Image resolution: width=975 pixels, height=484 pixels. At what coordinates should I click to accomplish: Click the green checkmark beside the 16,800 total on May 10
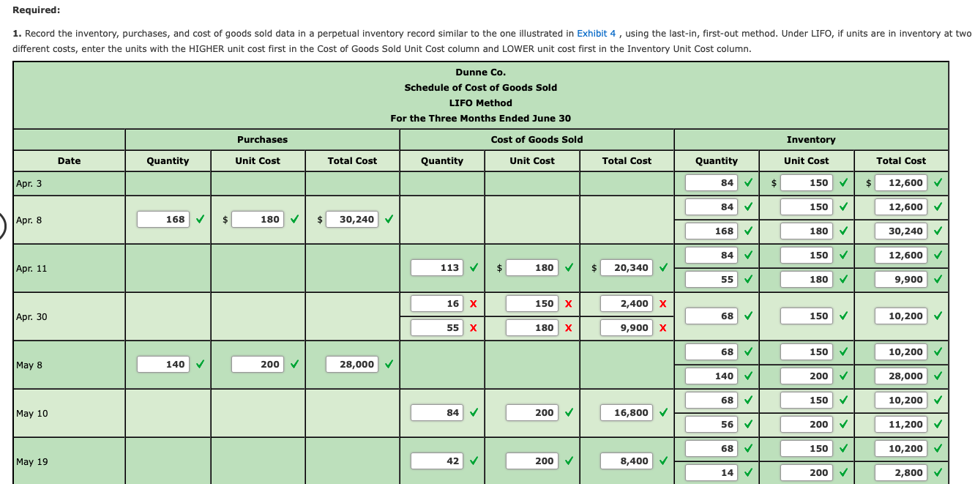(663, 412)
